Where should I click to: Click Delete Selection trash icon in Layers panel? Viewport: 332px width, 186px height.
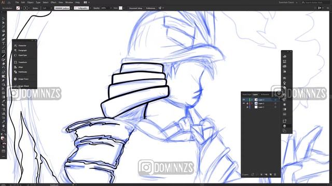click(x=275, y=175)
